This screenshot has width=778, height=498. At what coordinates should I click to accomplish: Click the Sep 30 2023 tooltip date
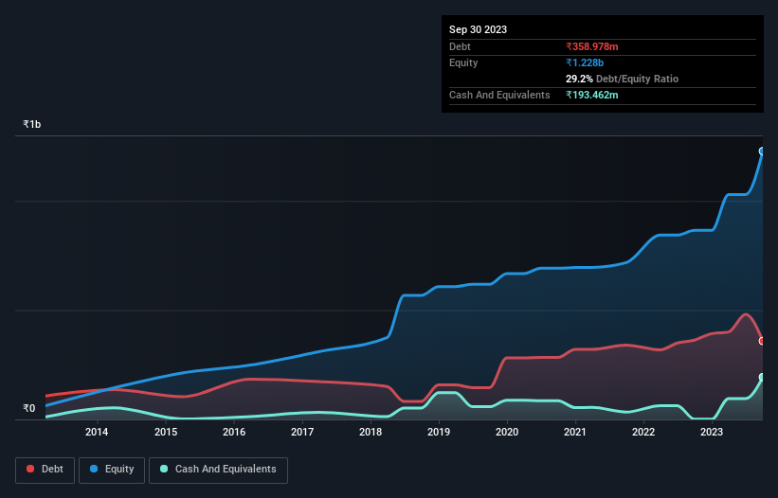478,29
